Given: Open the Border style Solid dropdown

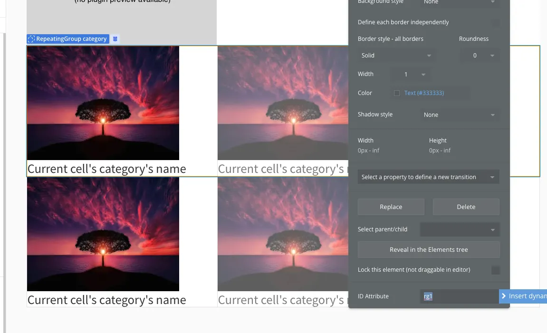Looking at the screenshot, I should (396, 56).
